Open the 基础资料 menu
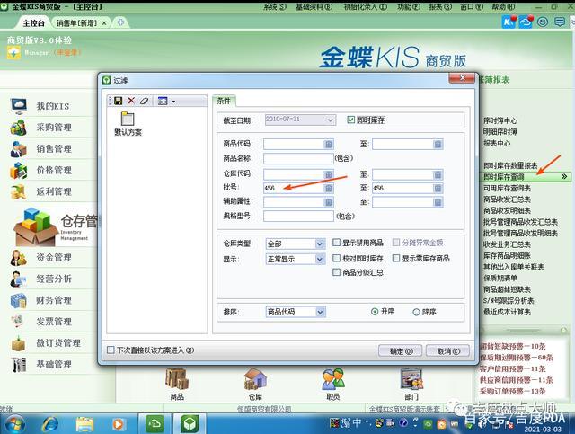Viewport: 575px width, 434px height. coord(314,7)
